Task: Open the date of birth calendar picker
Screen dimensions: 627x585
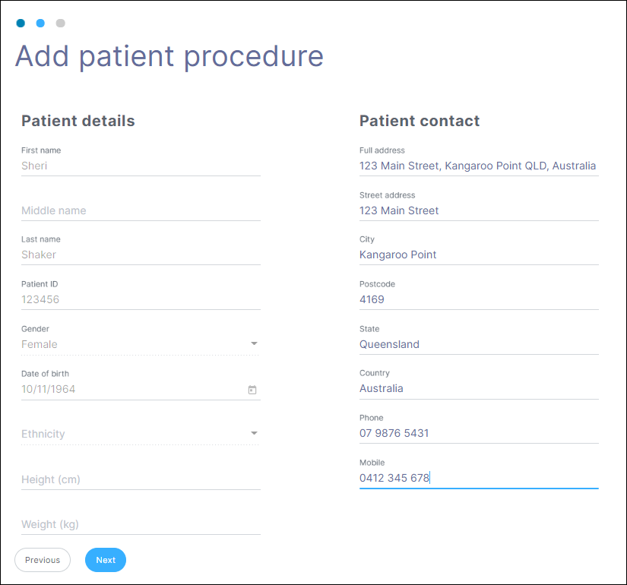Action: point(252,390)
